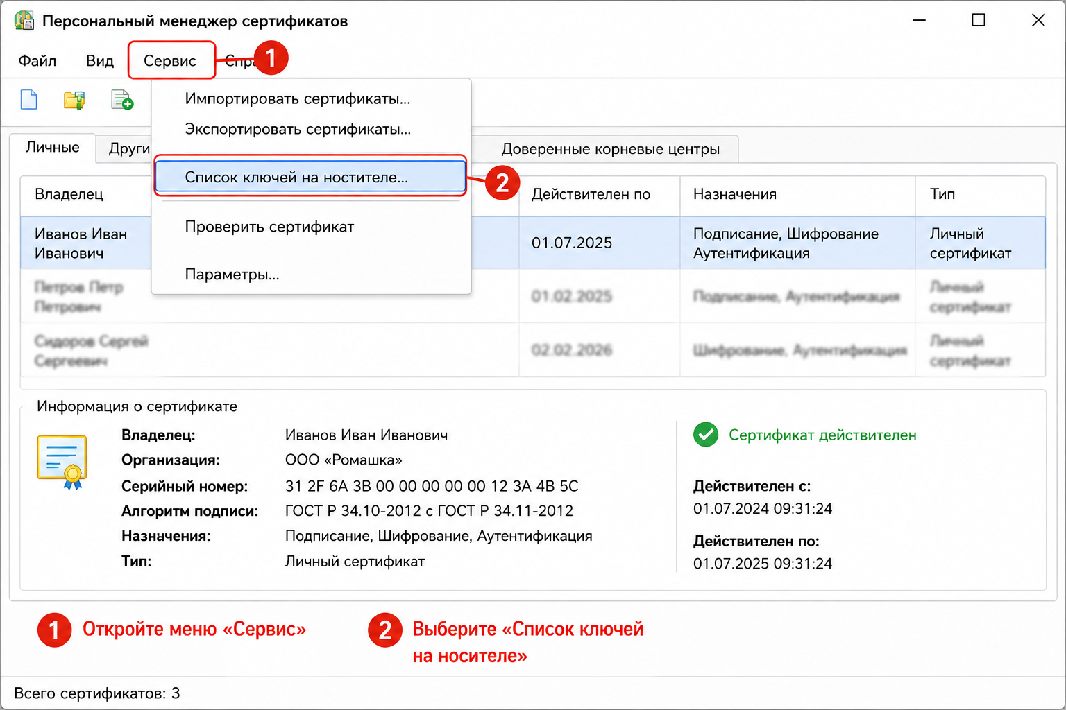Open the Файл menu
Screen dimensions: 1066x710
(37, 60)
